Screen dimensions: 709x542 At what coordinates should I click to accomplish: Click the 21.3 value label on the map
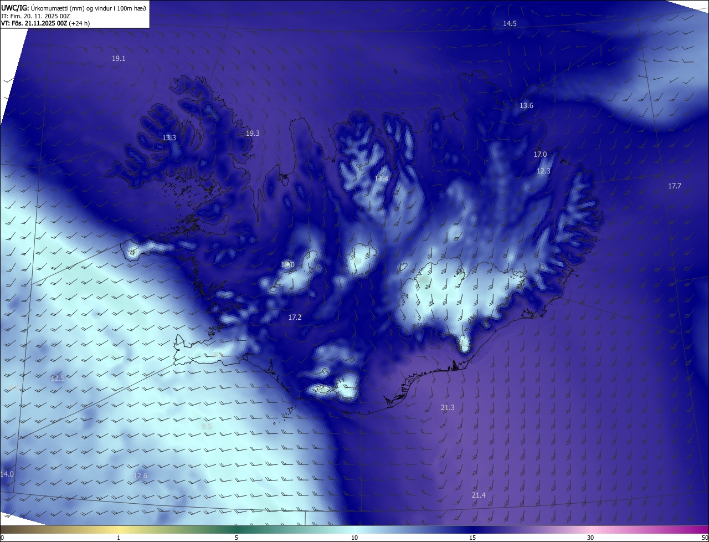tap(448, 407)
